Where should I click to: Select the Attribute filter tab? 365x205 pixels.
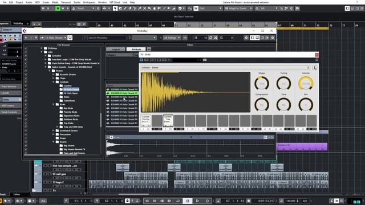(136, 50)
